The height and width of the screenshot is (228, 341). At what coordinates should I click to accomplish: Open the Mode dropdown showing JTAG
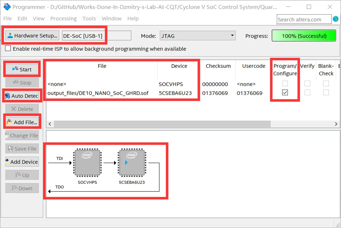point(197,36)
